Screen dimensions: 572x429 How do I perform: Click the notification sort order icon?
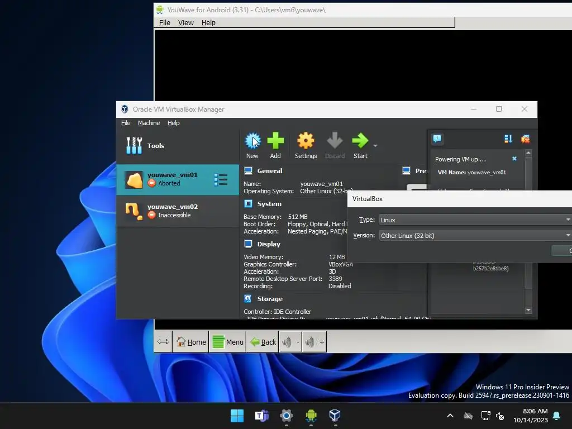click(508, 139)
